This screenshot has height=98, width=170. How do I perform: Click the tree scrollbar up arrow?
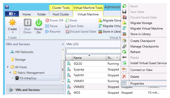click(x=63, y=50)
